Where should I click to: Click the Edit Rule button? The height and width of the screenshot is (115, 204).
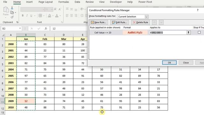click(120, 22)
